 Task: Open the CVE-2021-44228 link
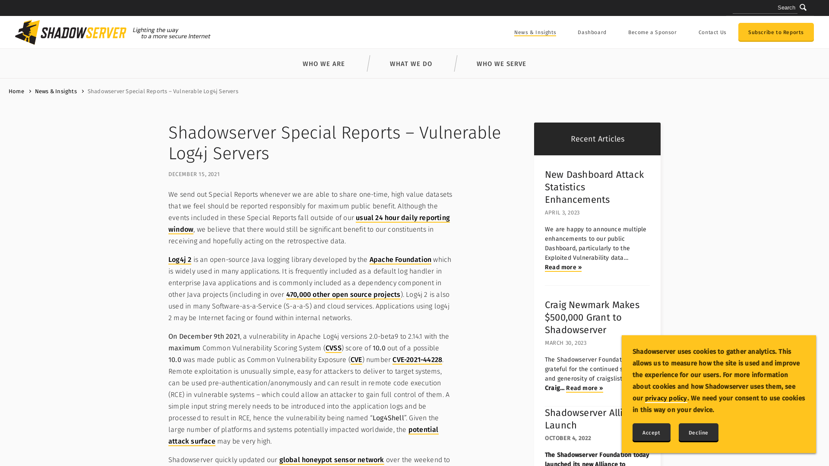[417, 360]
